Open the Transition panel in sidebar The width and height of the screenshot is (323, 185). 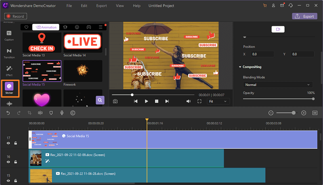click(9, 54)
